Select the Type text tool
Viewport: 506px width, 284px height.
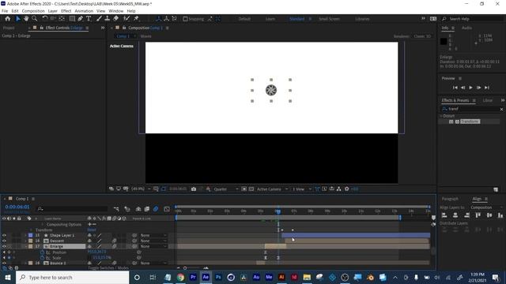(x=89, y=19)
